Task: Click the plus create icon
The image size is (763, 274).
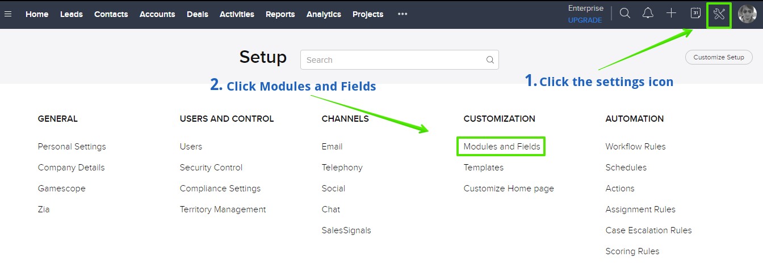Action: click(672, 13)
